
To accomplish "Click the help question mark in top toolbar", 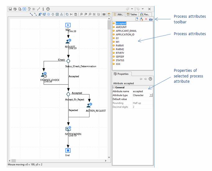I will pos(48,9).
